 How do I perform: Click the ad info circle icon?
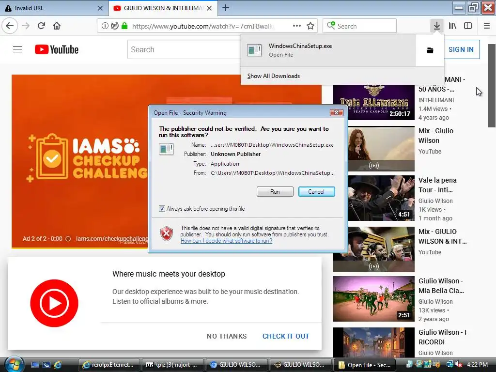[x=68, y=239]
